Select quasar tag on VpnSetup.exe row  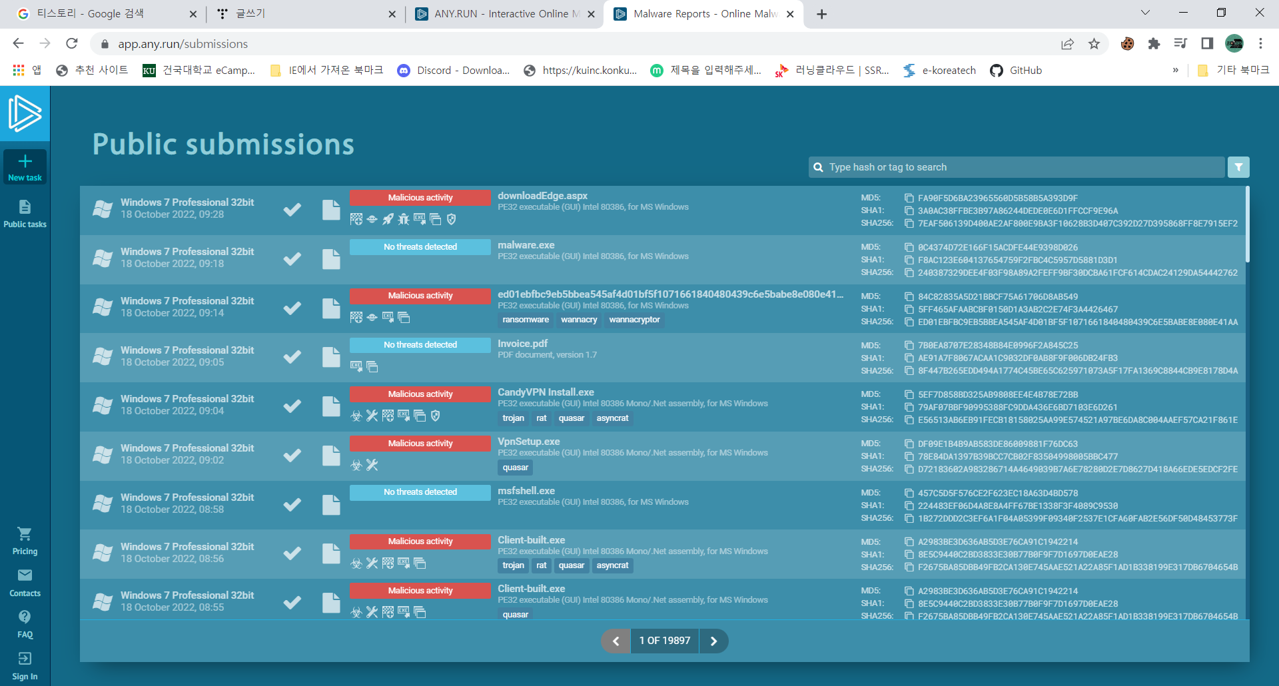click(516, 468)
